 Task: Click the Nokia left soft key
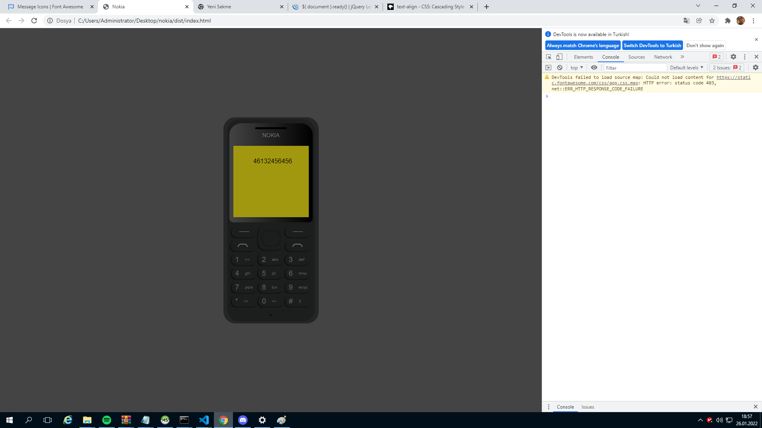pyautogui.click(x=244, y=231)
